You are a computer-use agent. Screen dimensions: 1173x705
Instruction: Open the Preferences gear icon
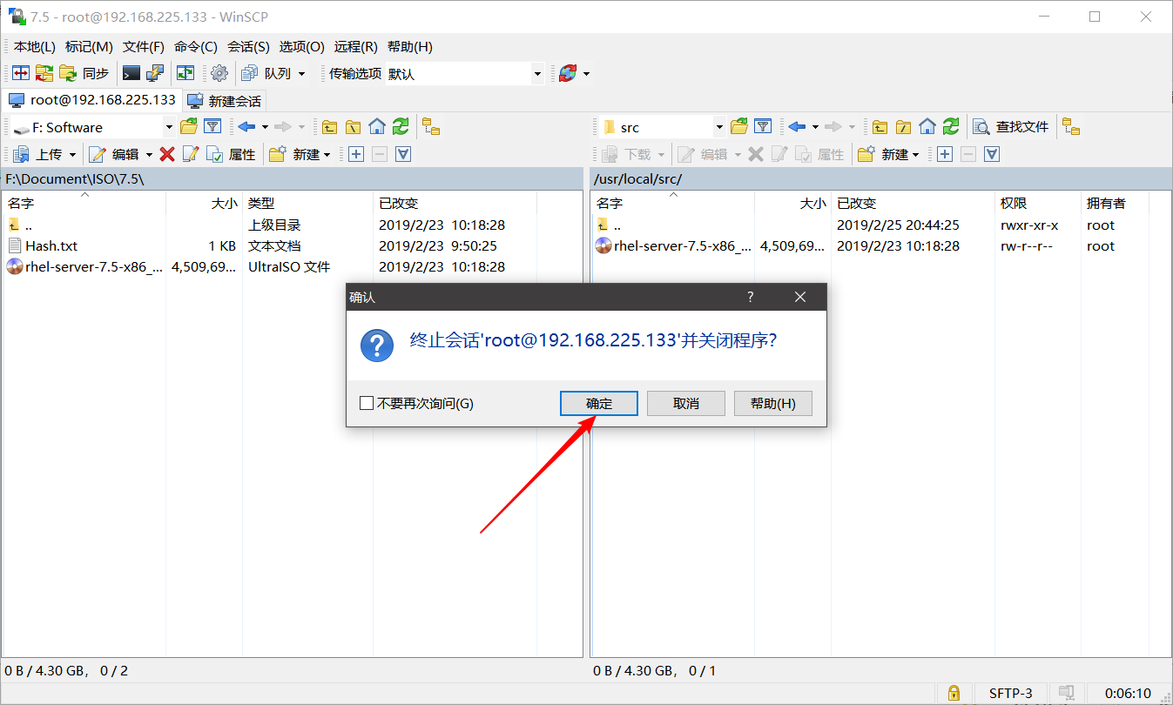[x=219, y=73]
